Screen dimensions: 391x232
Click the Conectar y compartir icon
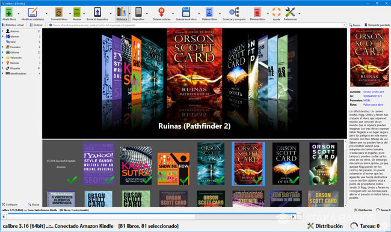[x=234, y=12]
